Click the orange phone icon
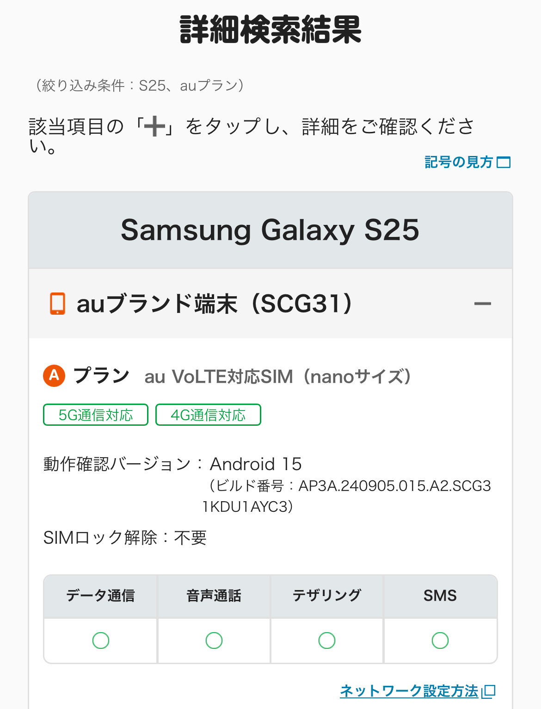 click(x=57, y=304)
